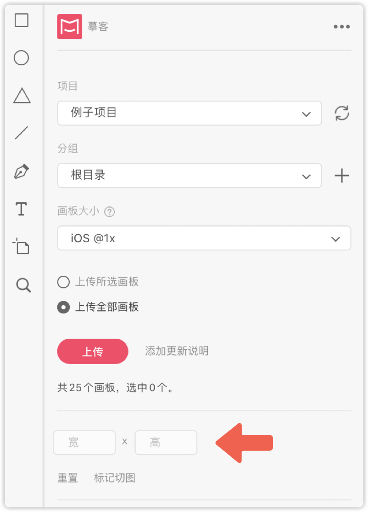Screen dimensions: 368x512
Task: Select 上传所选画板 radio option
Action: click(98, 282)
